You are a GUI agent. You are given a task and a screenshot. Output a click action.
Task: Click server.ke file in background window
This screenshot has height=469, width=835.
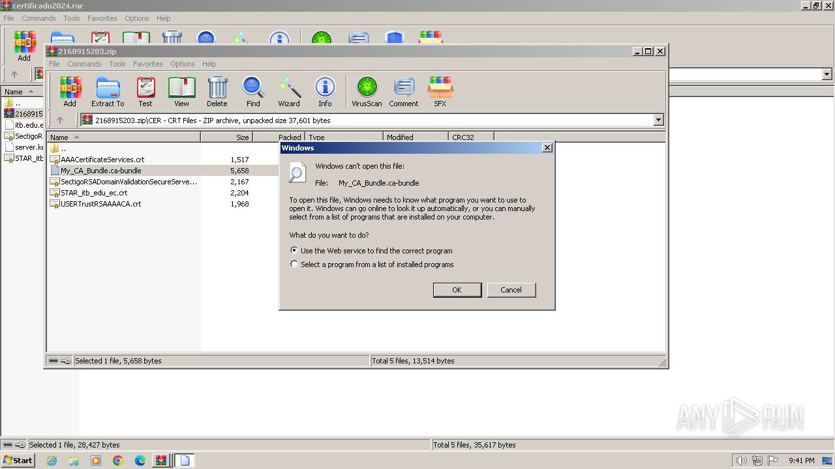pos(24,147)
